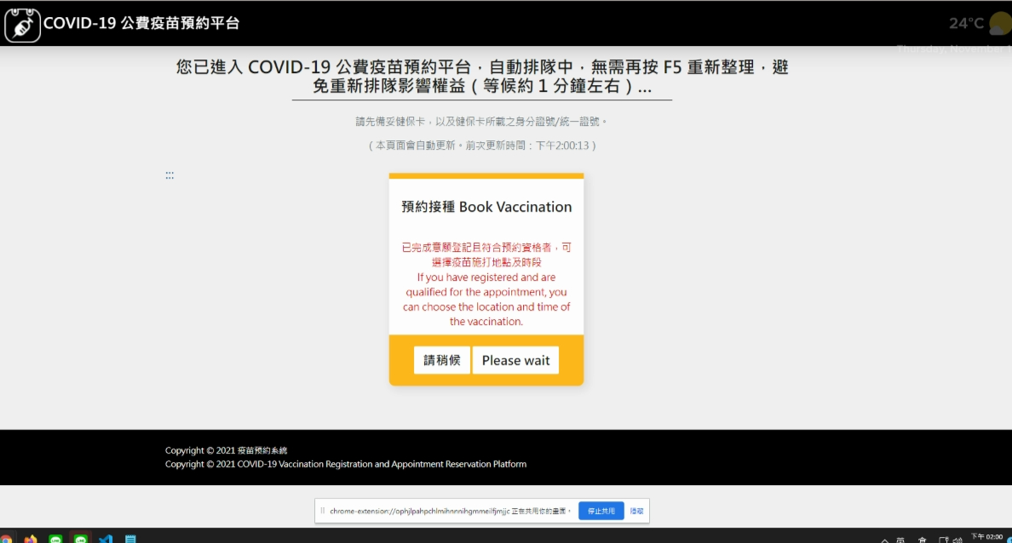
Task: Launch the notepad app in the taskbar
Action: click(129, 537)
